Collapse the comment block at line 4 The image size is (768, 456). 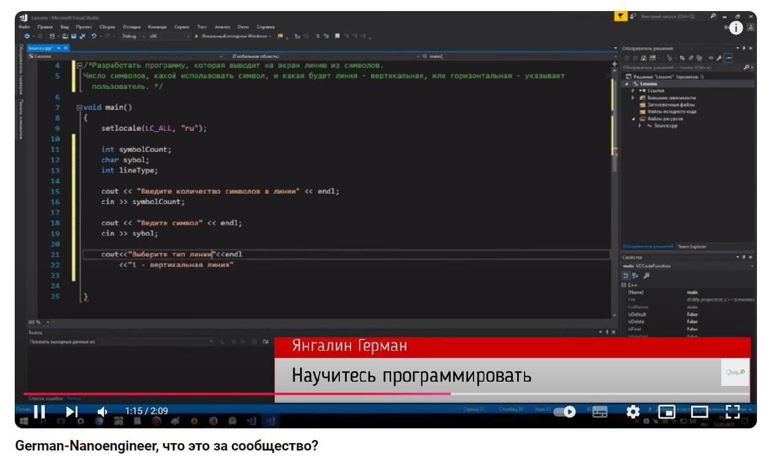[79, 65]
